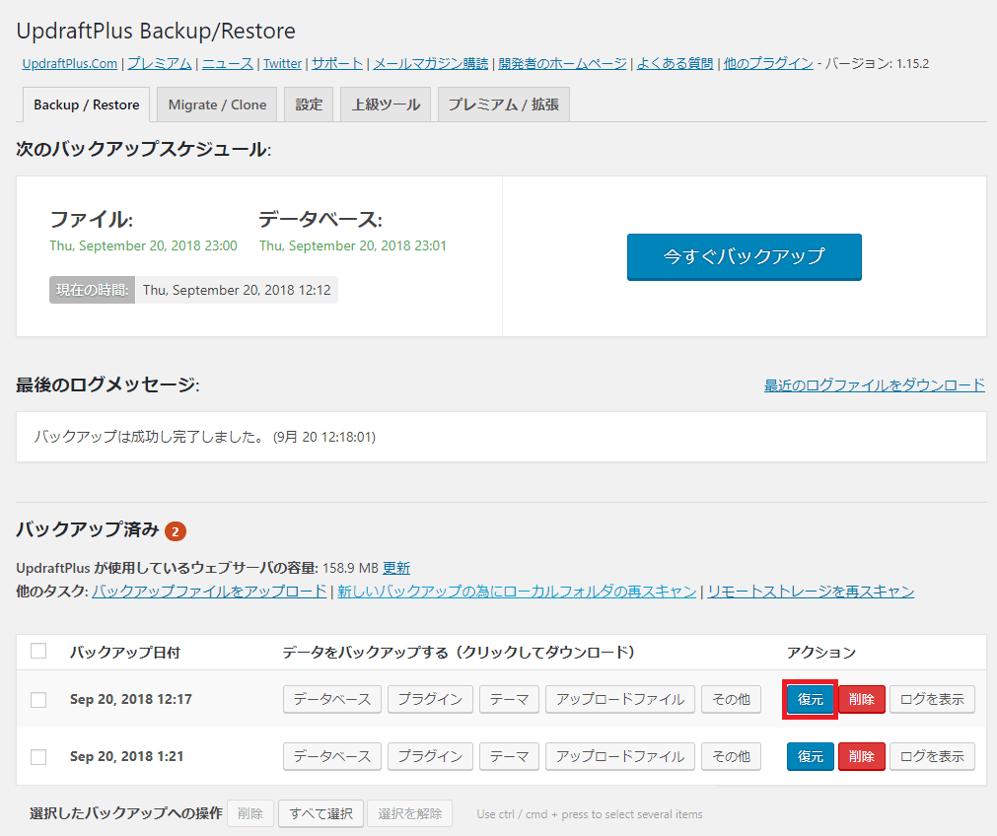Download the データベース from the newest backup
The height and width of the screenshot is (836, 997).
point(331,698)
